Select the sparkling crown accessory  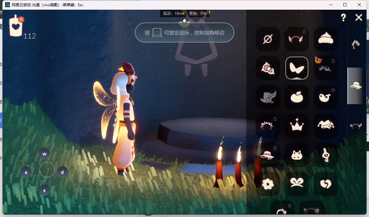(297, 126)
